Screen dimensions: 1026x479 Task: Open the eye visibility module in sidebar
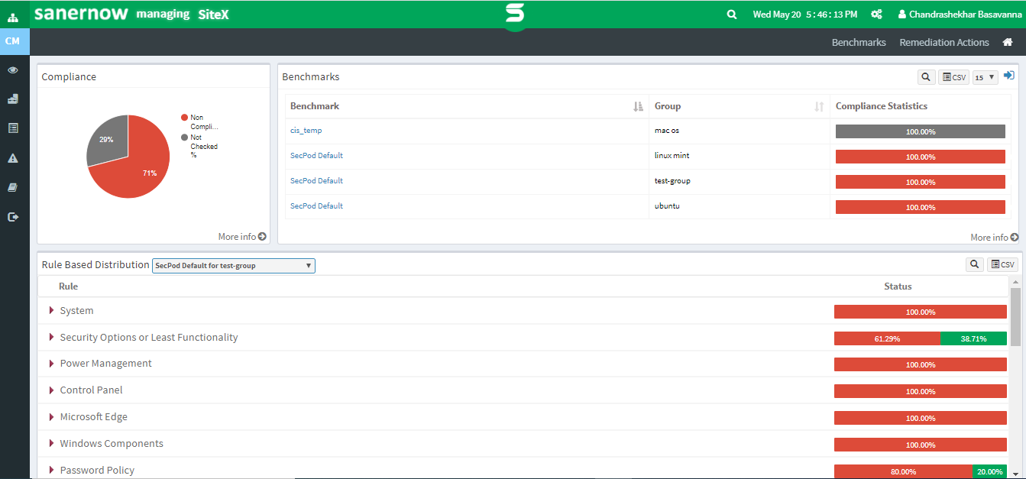pos(13,70)
